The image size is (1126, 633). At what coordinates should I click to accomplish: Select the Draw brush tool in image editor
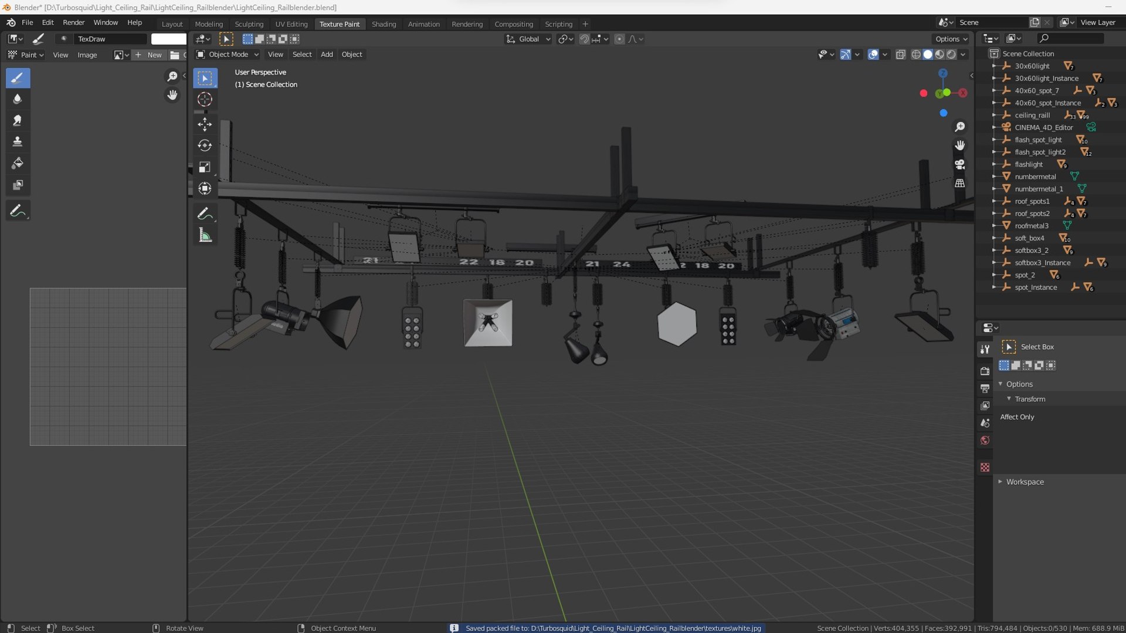(x=18, y=77)
